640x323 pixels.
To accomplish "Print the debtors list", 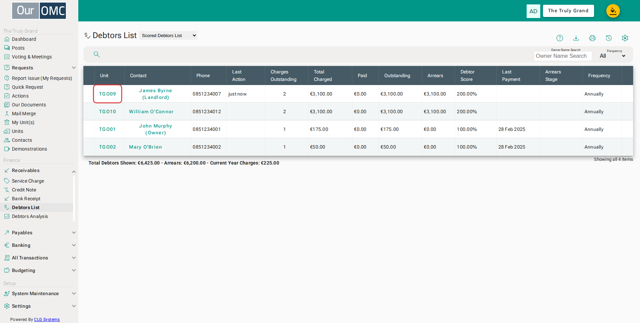I will click(592, 38).
